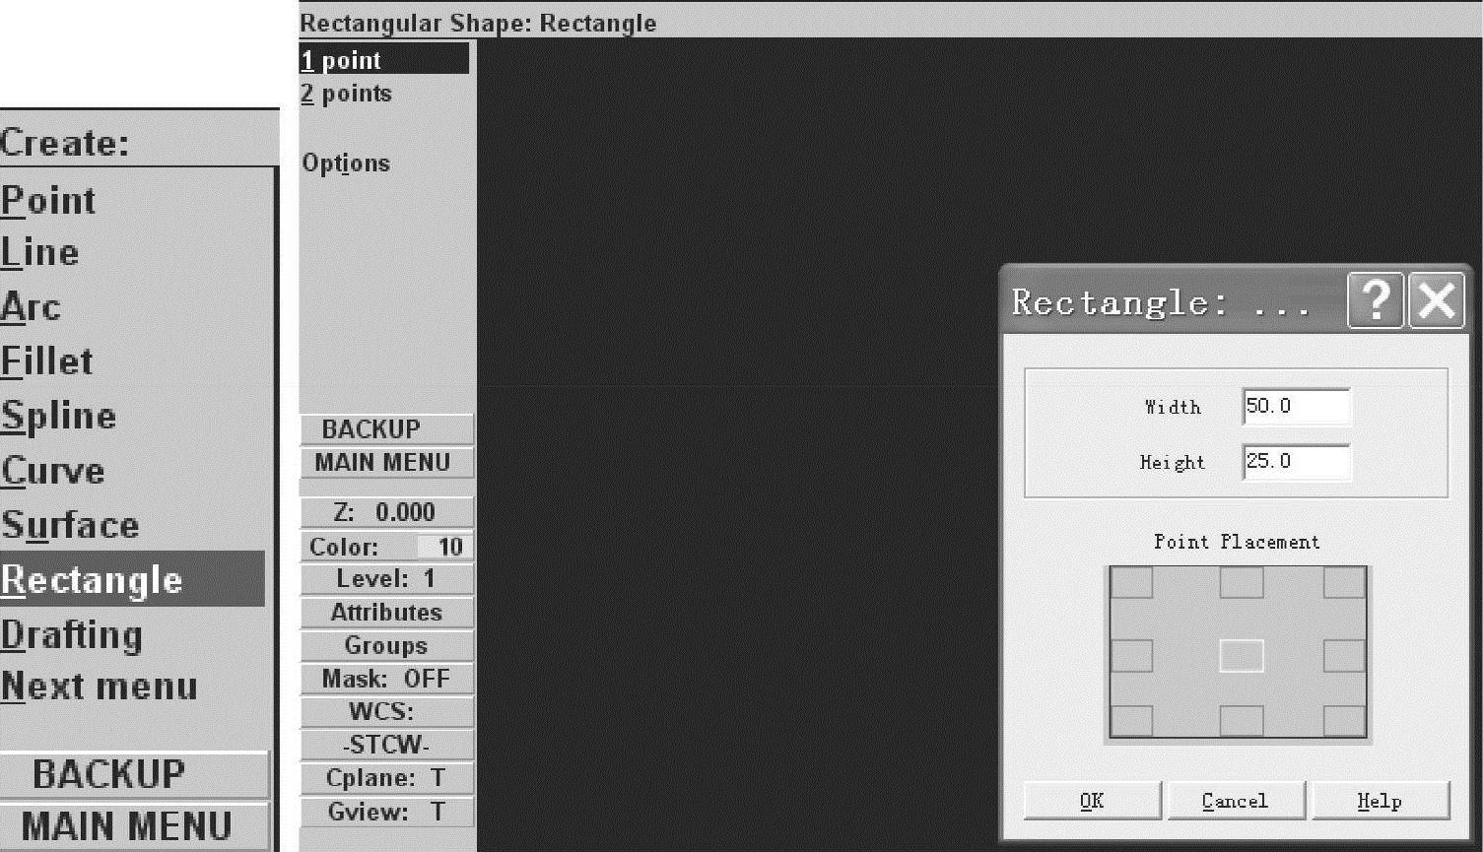
Task: Select middle-right point placement anchor
Action: coord(1344,656)
